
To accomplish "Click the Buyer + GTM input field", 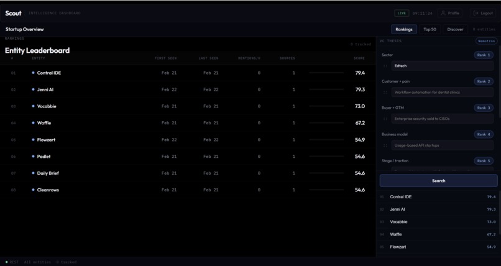I will 442,119.
